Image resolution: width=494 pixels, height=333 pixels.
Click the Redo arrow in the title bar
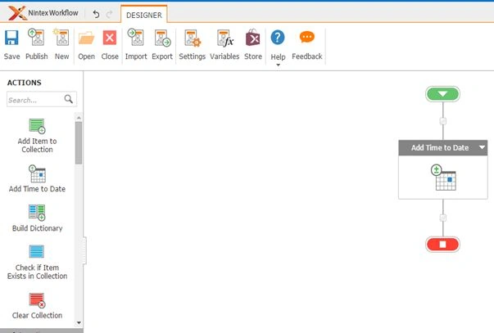coord(109,14)
